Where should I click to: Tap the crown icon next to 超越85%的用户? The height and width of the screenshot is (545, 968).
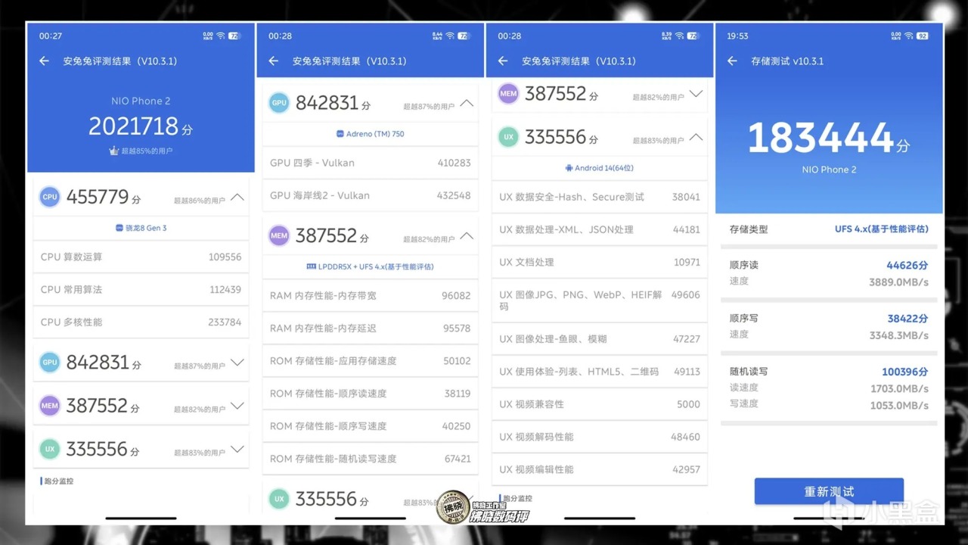point(113,151)
